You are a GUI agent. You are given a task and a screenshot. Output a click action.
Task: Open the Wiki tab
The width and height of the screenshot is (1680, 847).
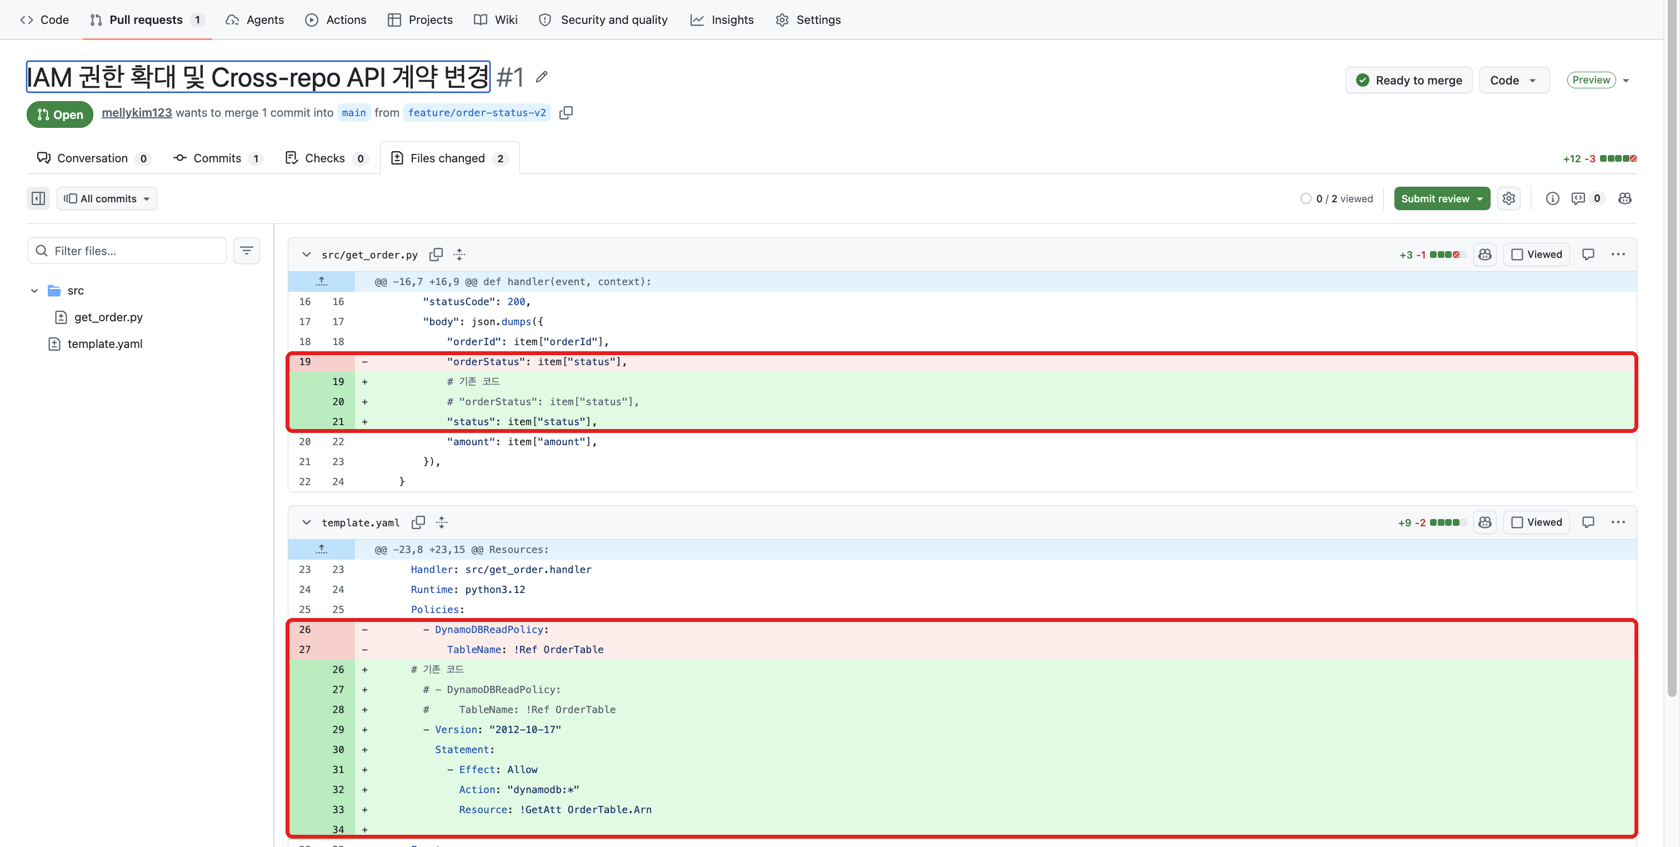click(496, 19)
